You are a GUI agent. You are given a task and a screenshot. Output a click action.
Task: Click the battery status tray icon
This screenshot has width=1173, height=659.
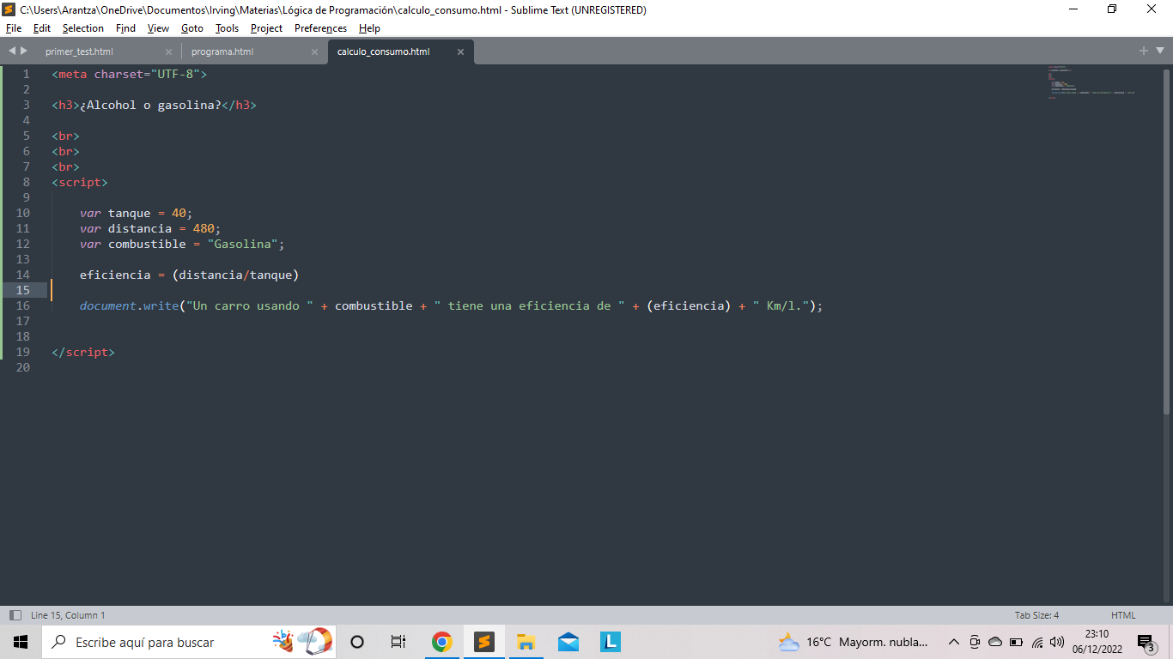1016,642
